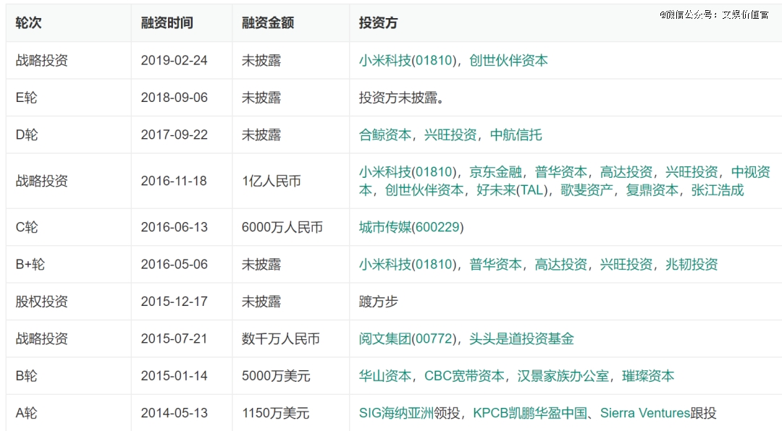Image resolution: width=782 pixels, height=431 pixels.
Task: Open the 兆韧投资 investor link
Action: [x=691, y=264]
